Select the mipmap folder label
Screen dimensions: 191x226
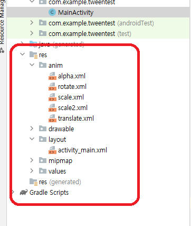pos(60,161)
